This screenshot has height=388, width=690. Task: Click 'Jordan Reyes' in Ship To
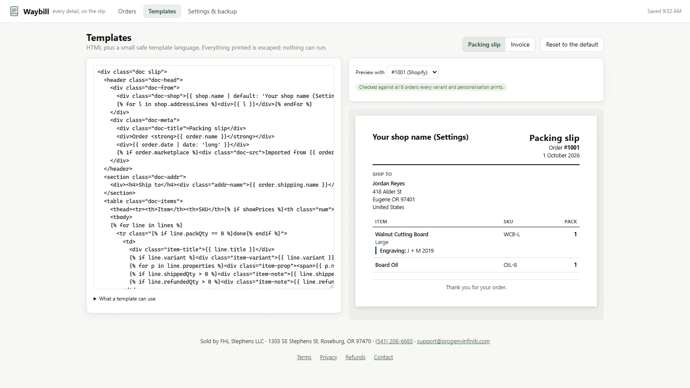pos(389,184)
